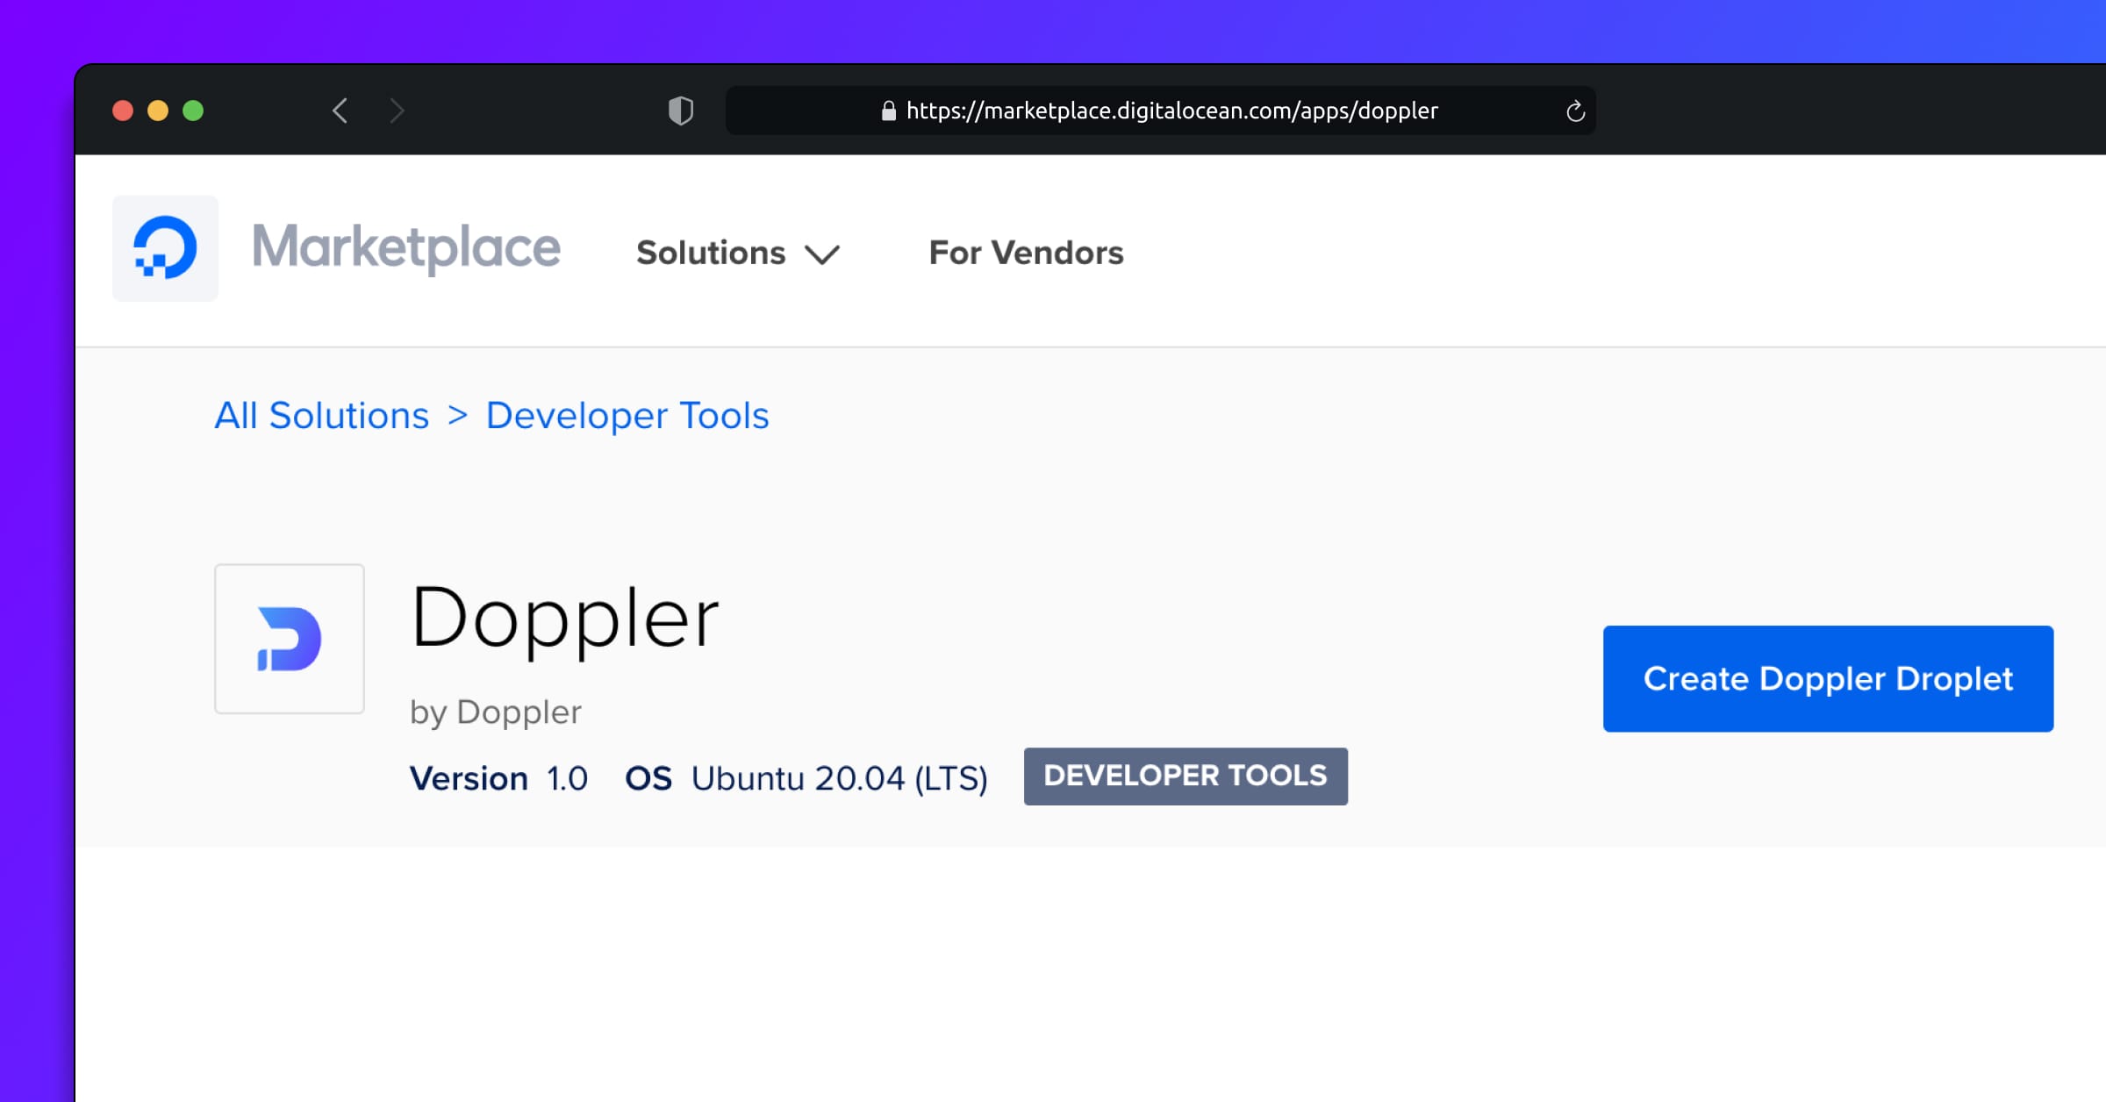The height and width of the screenshot is (1102, 2106).
Task: Click the DigitalOcean logo icon
Action: click(x=165, y=248)
